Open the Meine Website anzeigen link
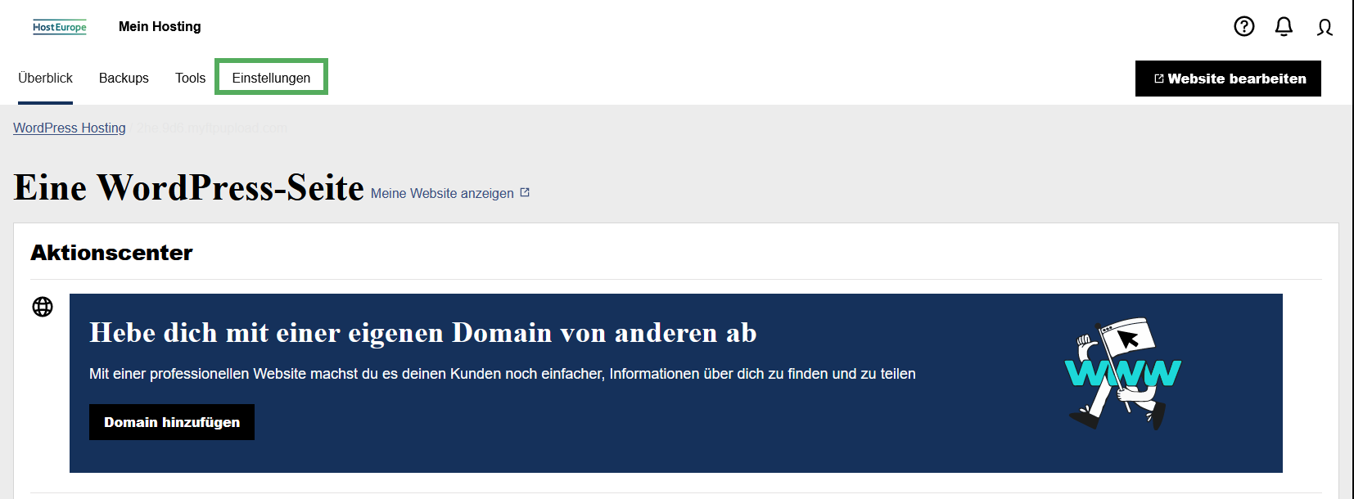This screenshot has height=499, width=1354. tap(450, 193)
